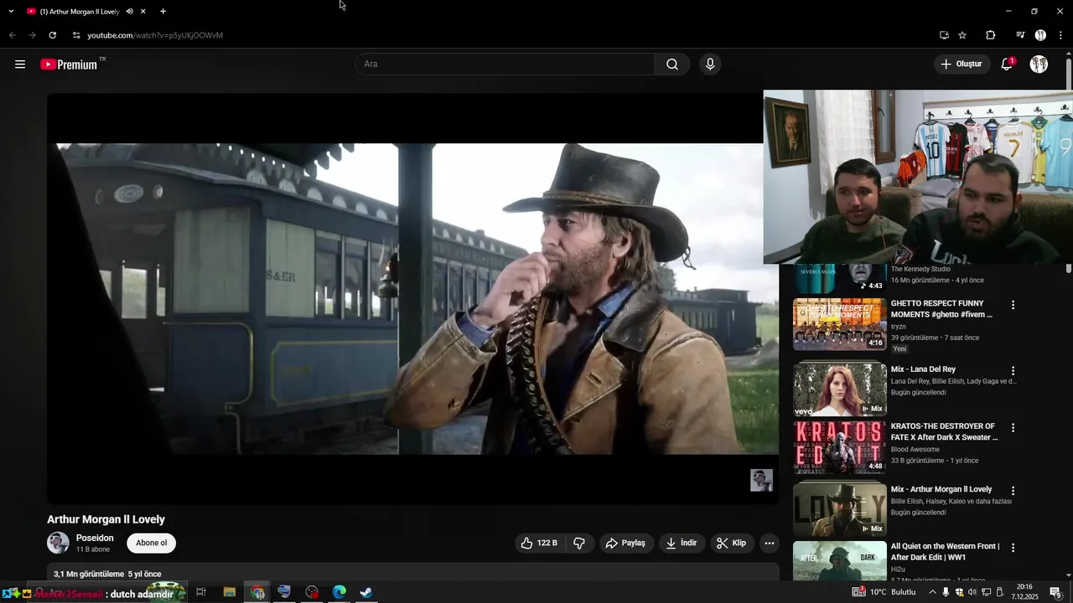Install app icon in address bar

coord(944,35)
